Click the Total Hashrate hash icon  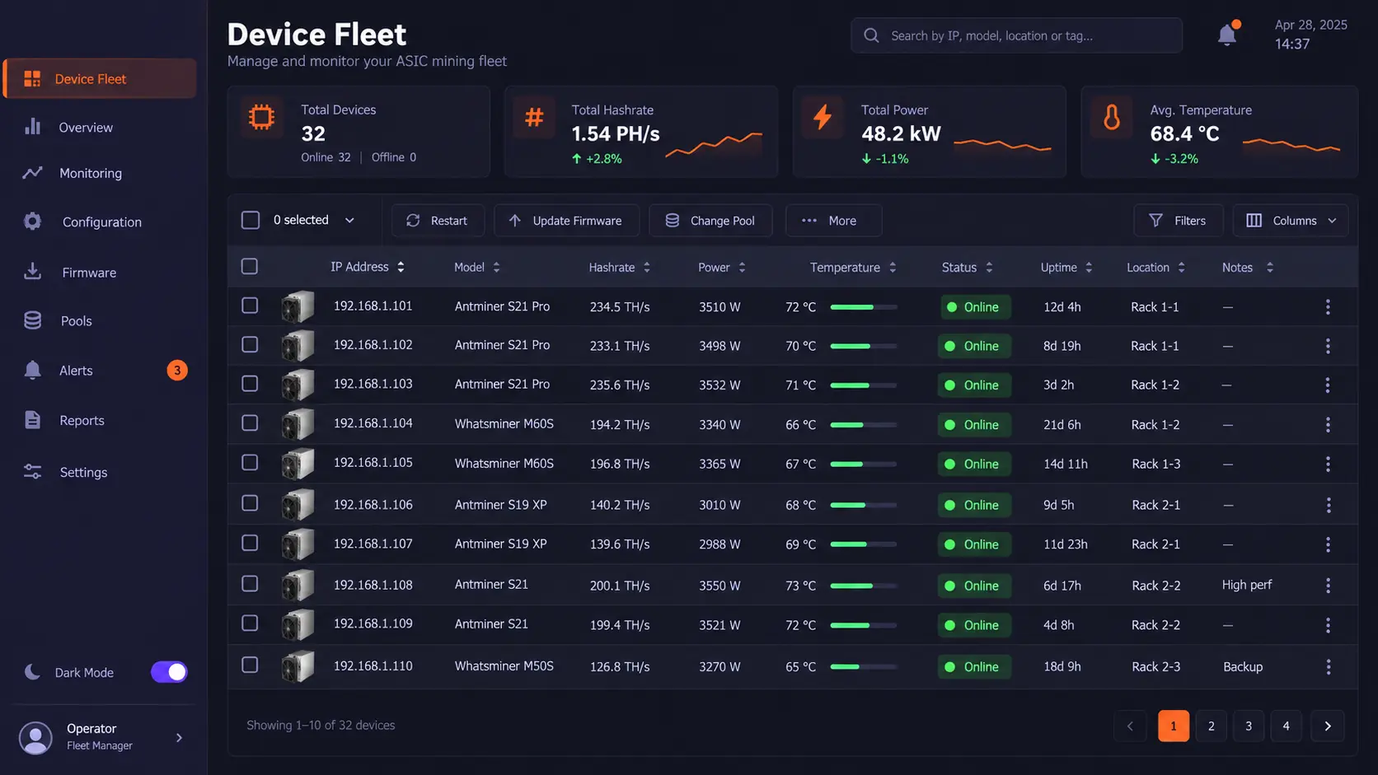534,117
